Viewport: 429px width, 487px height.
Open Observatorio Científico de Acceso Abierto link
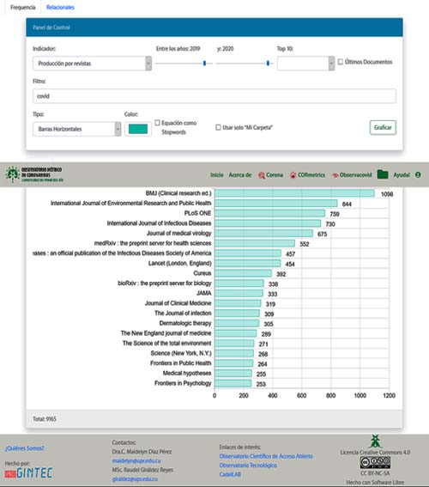click(x=266, y=456)
